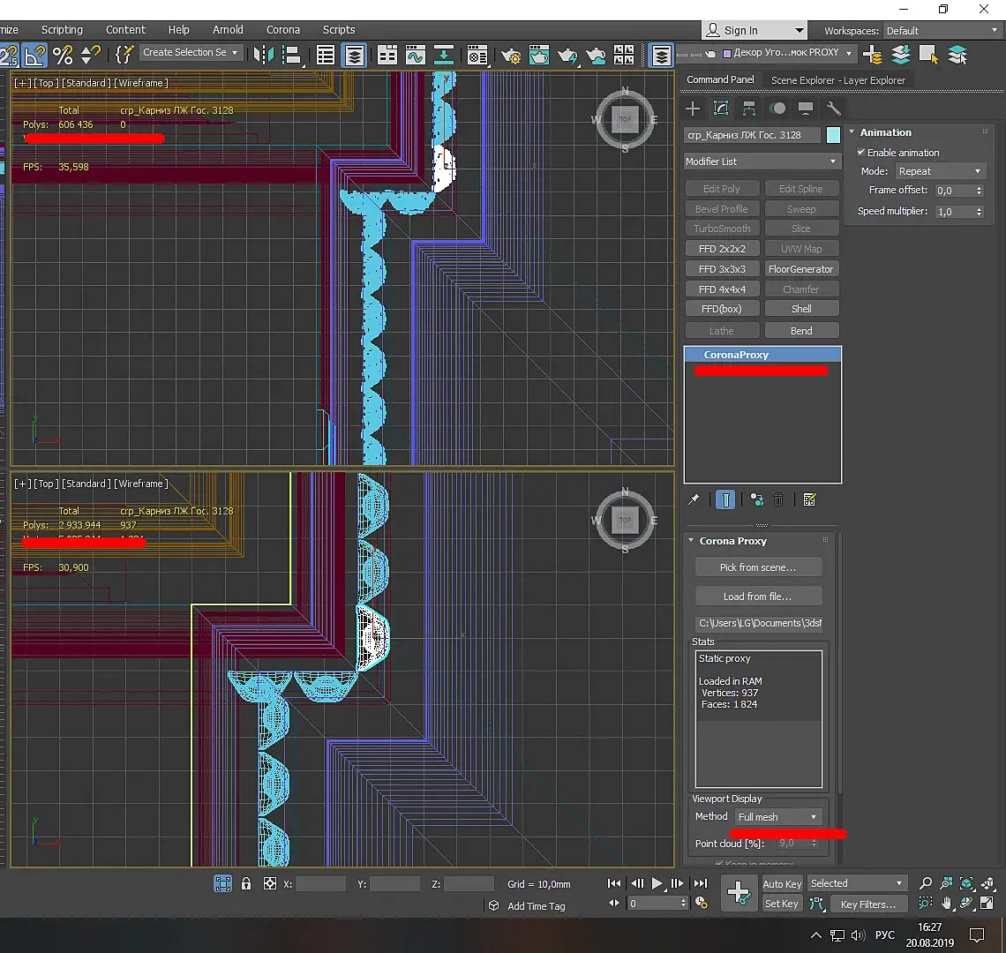This screenshot has width=1006, height=953.
Task: Click Pin Stack icon
Action: [x=694, y=499]
